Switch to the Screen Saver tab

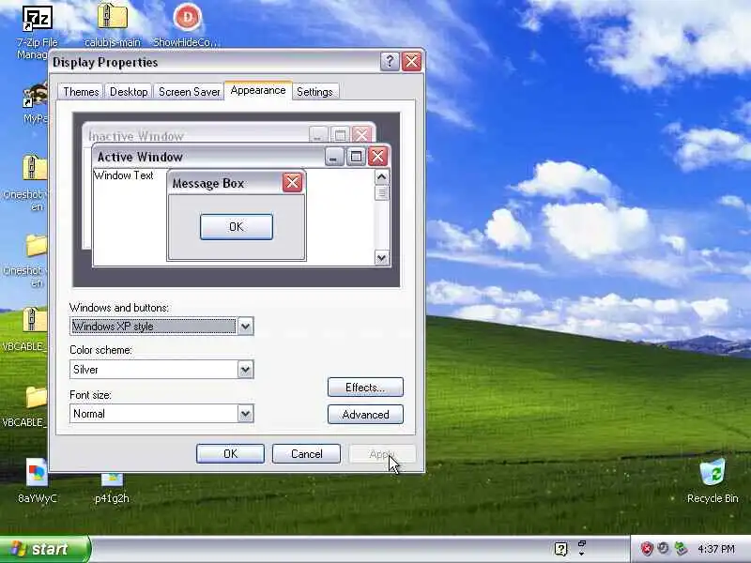(x=189, y=91)
